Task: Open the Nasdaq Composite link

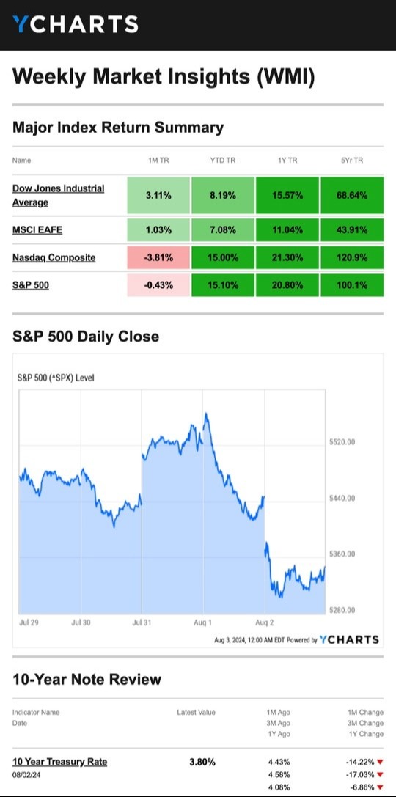Action: 54,257
